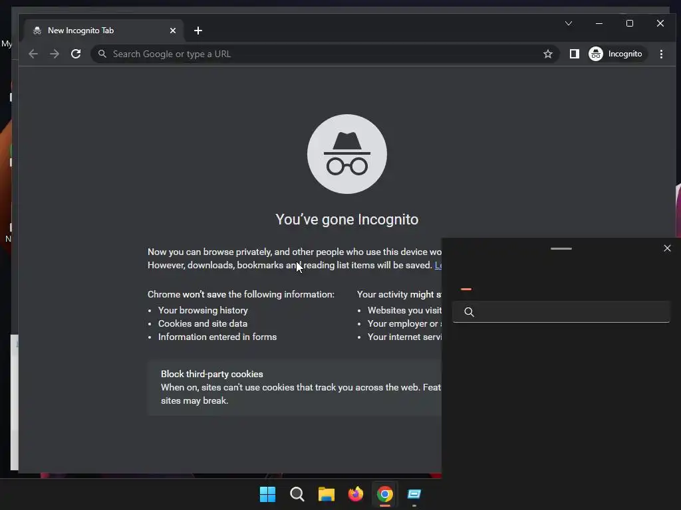Image resolution: width=681 pixels, height=510 pixels.
Task: Click the "You've gone Incognito" heading
Action: pos(347,219)
